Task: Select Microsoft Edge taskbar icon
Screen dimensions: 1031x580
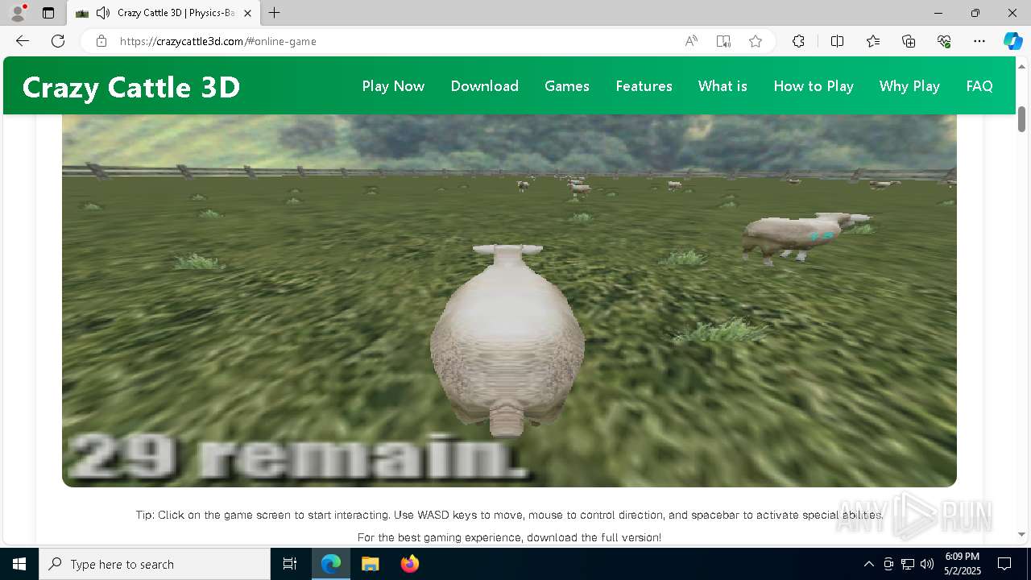Action: [x=331, y=564]
